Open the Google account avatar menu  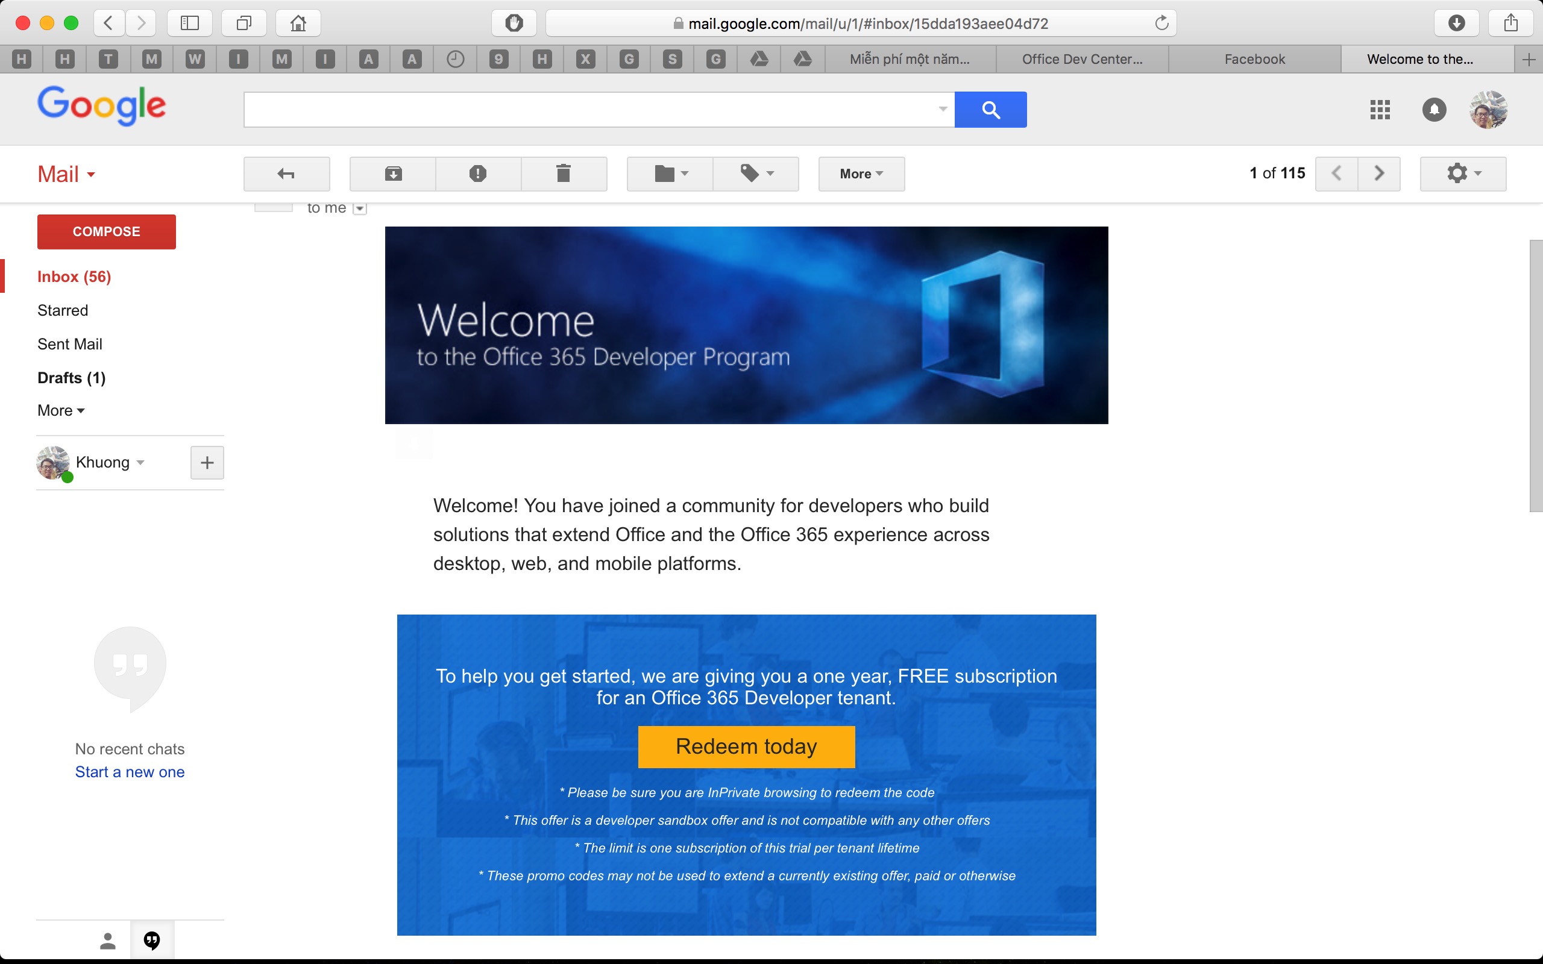coord(1488,110)
